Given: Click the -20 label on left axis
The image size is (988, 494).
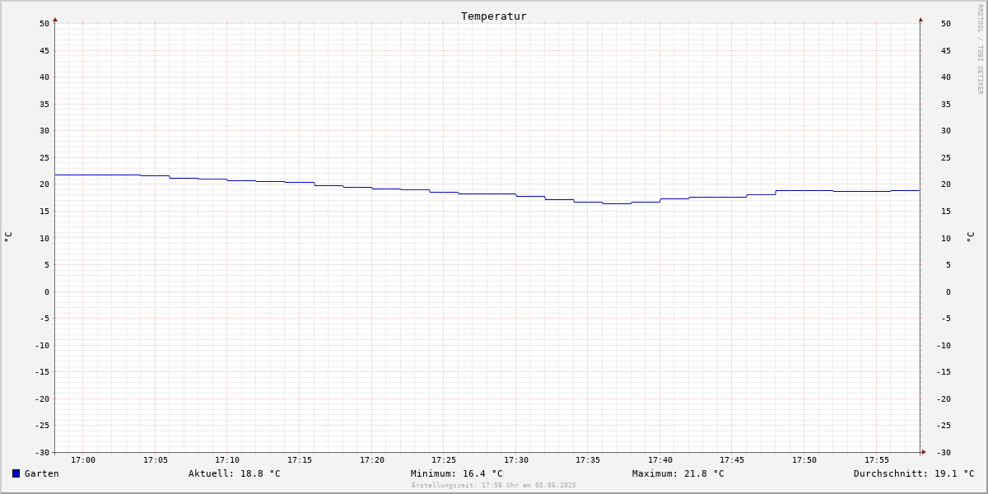Looking at the screenshot, I should pyautogui.click(x=42, y=398).
